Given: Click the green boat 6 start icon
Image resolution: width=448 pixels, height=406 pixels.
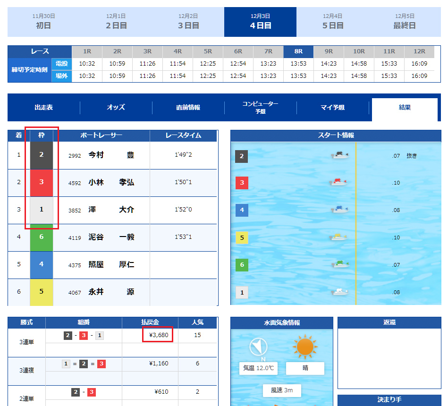Looking at the screenshot, I should pos(339,264).
